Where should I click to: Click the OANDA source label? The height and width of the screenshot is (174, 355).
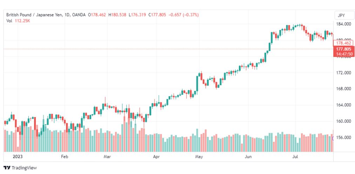click(x=79, y=15)
